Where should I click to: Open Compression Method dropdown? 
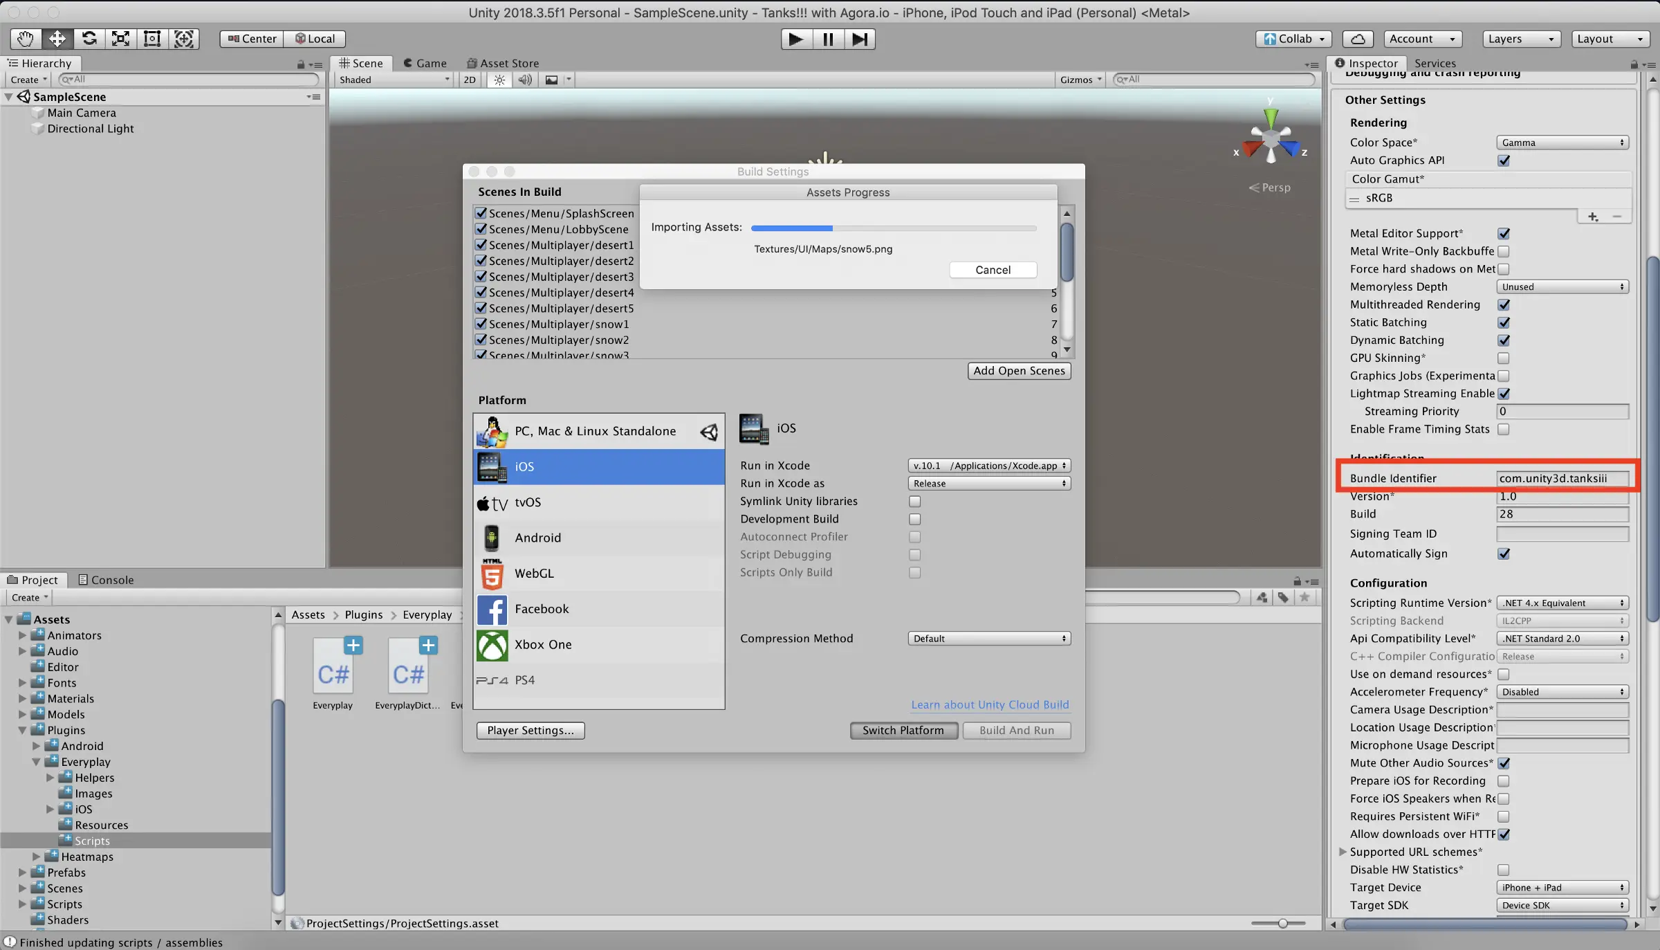[989, 639]
